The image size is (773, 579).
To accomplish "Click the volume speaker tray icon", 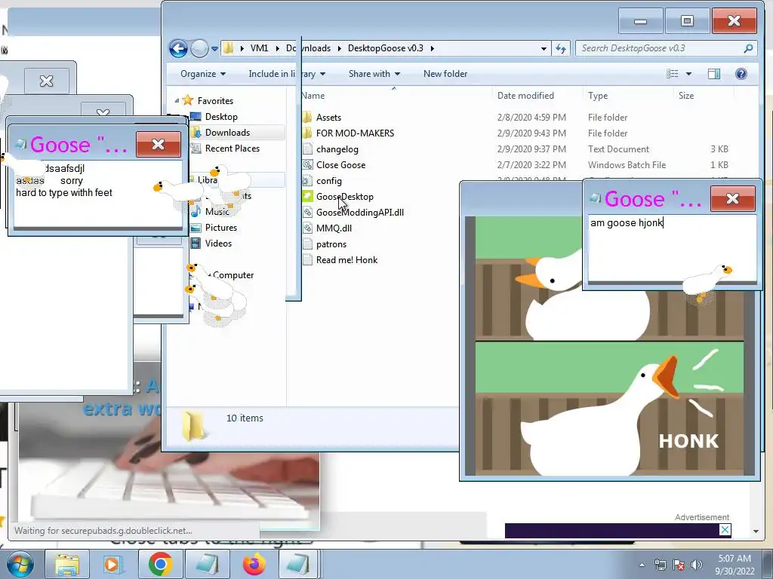I will pyautogui.click(x=696, y=565).
